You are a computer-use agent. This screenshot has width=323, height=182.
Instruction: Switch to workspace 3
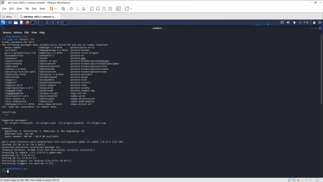(x=52, y=22)
